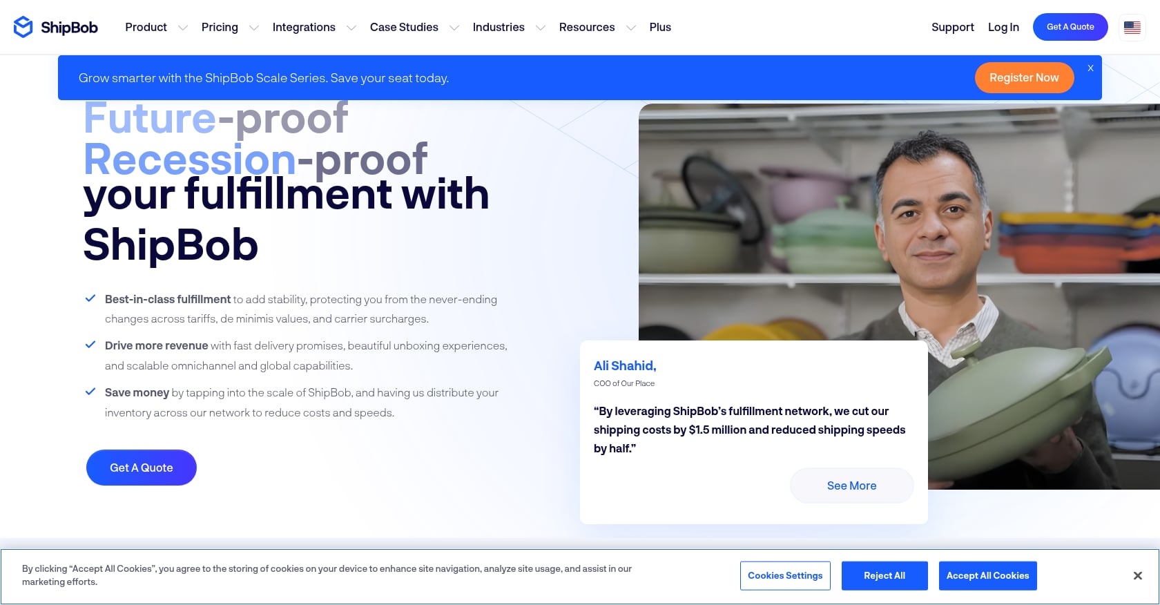The height and width of the screenshot is (605, 1160).
Task: Click the "COO of Our Place" caption
Action: click(624, 383)
